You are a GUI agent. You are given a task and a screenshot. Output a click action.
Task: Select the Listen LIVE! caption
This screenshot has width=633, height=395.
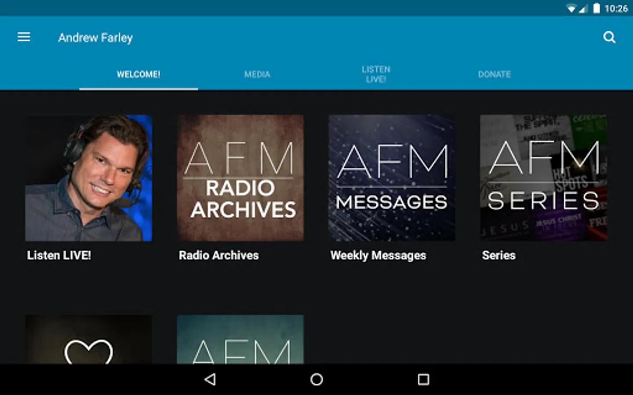(x=59, y=255)
